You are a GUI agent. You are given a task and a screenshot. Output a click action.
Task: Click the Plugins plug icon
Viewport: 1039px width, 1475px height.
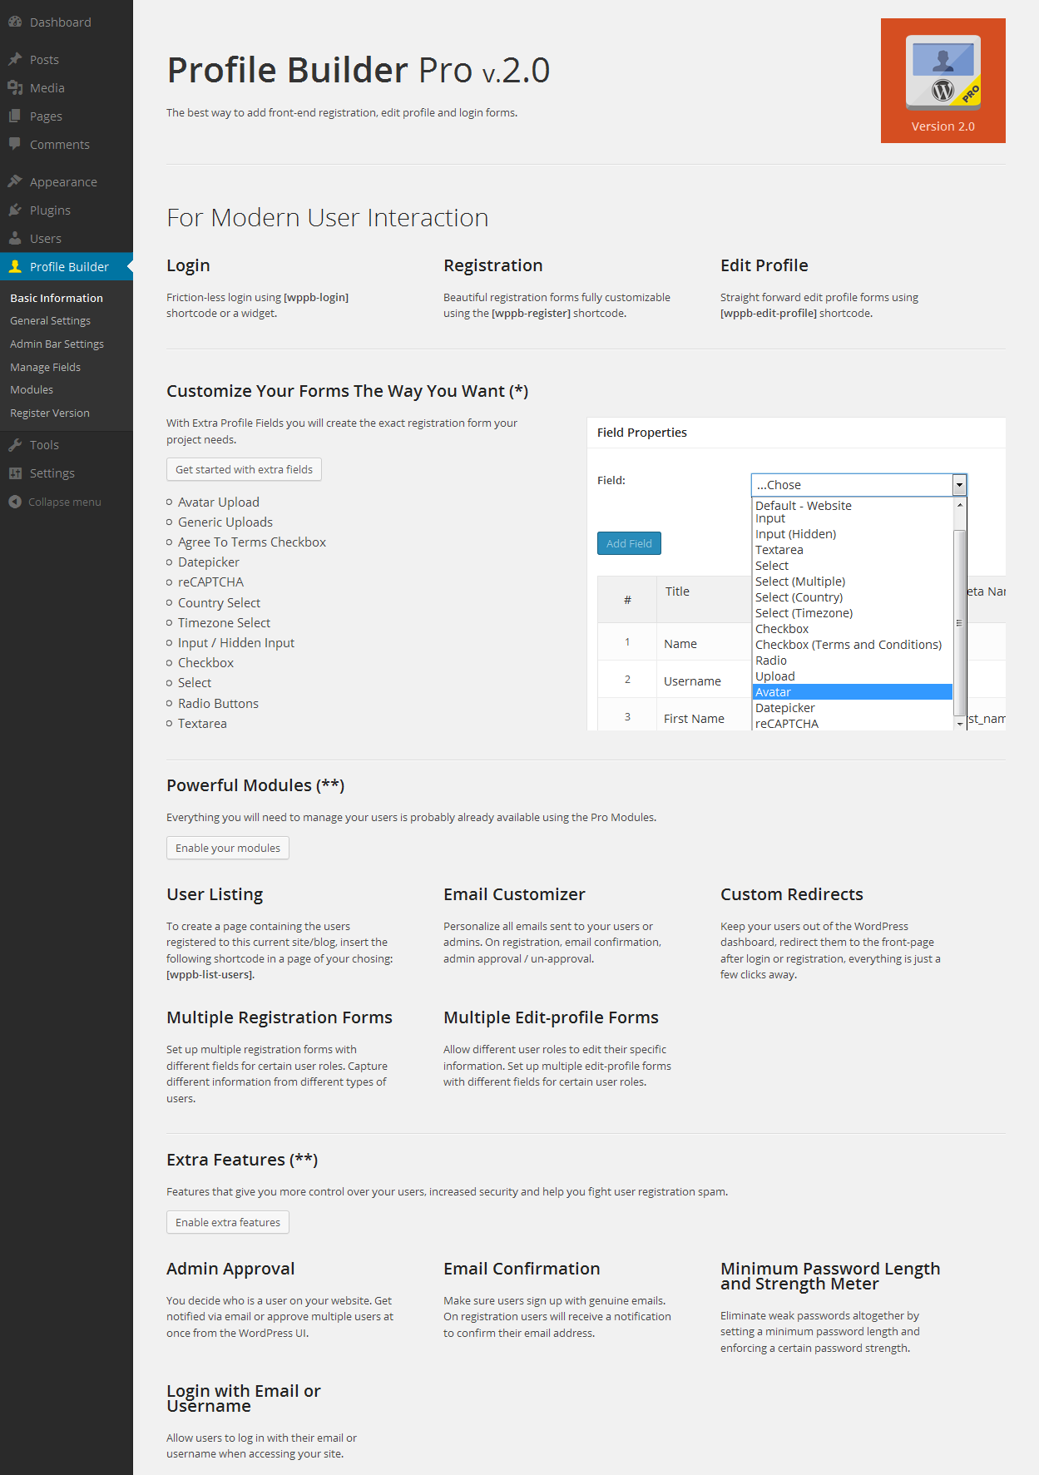15,210
